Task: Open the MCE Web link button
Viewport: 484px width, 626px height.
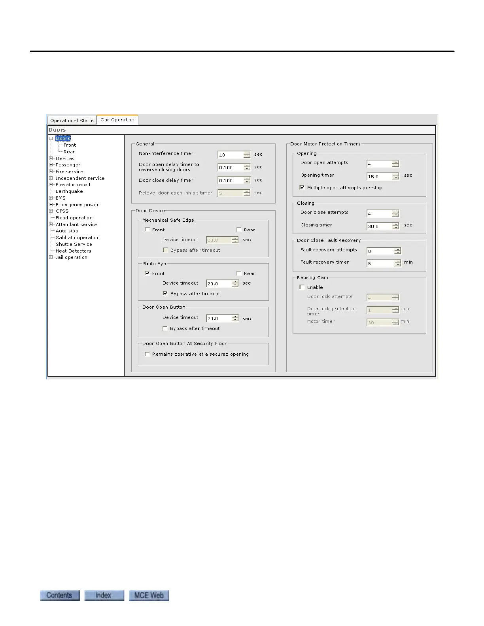Action: coord(149,595)
